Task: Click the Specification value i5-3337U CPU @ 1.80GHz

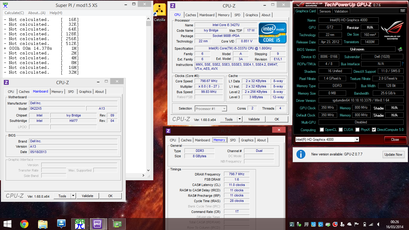Action: point(240,49)
